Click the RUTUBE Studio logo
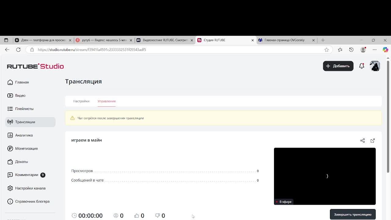Image resolution: width=391 pixels, height=220 pixels. point(35,66)
